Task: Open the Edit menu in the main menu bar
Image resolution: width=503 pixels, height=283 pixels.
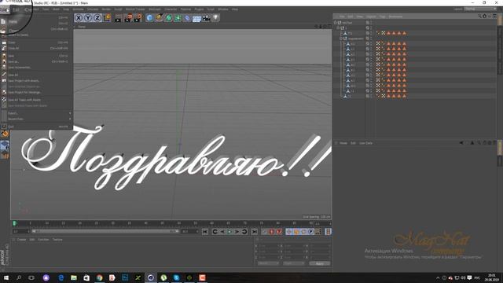Action: point(16,9)
